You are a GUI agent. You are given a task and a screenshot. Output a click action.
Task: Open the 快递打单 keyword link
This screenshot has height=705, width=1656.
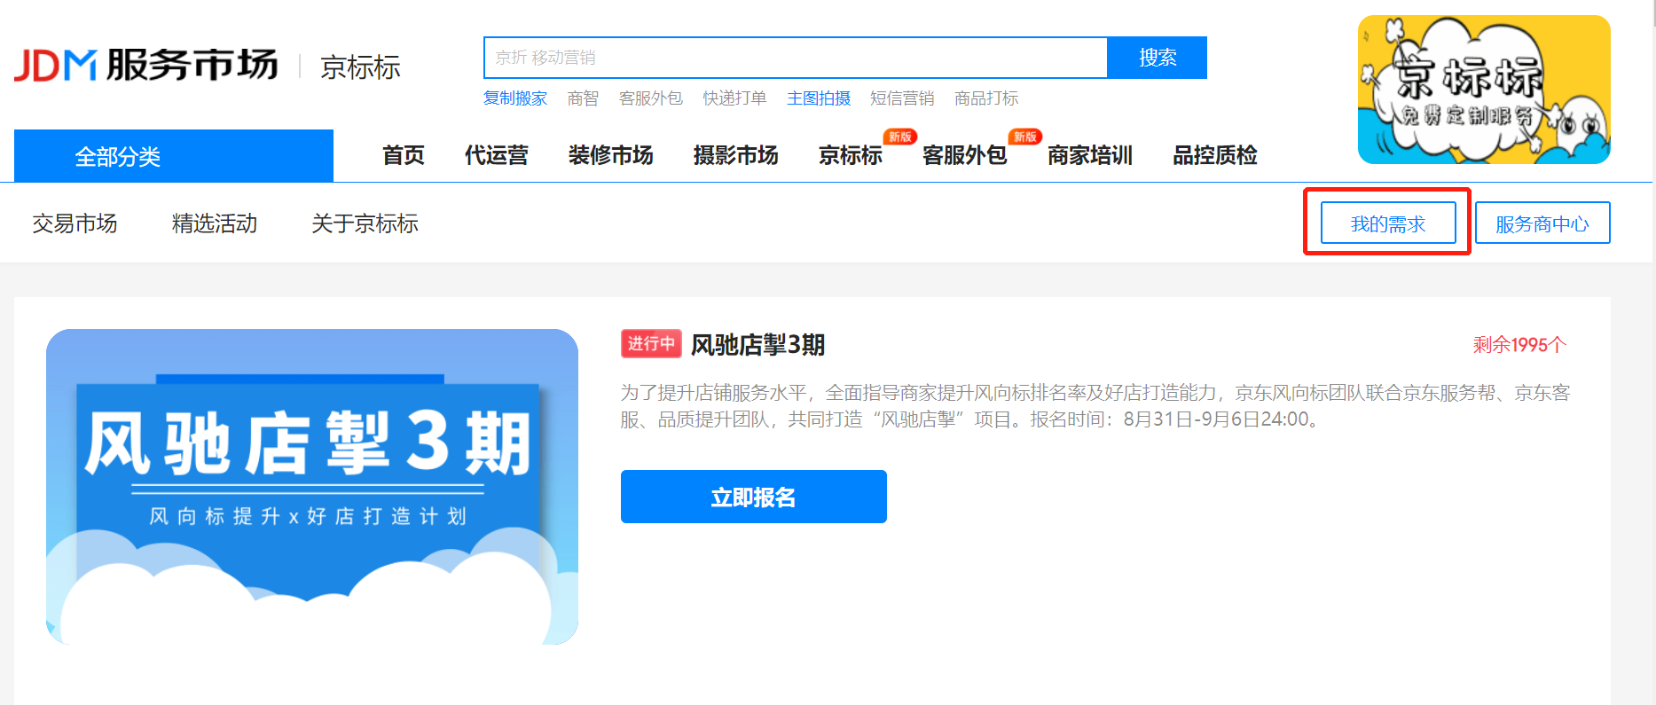coord(734,98)
